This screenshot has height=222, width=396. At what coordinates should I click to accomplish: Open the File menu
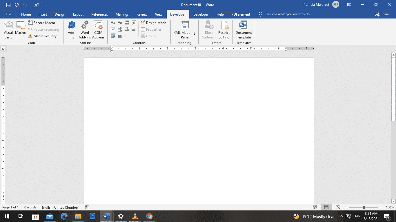pos(8,14)
